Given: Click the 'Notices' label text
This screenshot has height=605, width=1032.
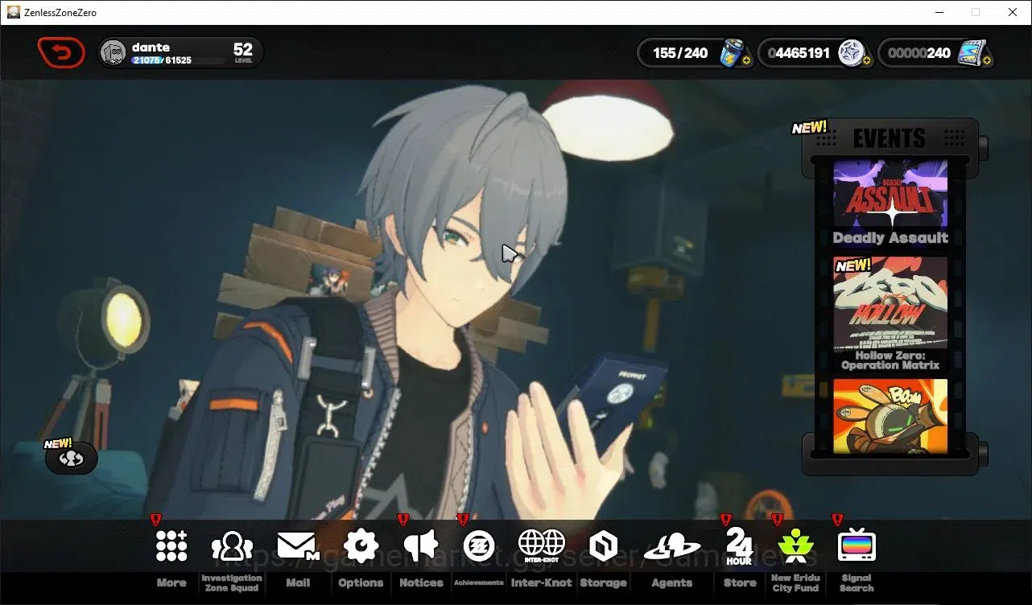Looking at the screenshot, I should pos(421,582).
